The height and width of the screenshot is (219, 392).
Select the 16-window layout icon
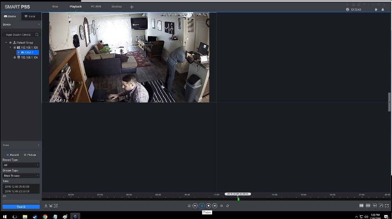pyautogui.click(x=374, y=206)
